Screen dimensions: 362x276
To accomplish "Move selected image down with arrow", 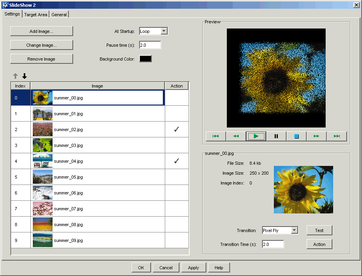I will point(25,76).
